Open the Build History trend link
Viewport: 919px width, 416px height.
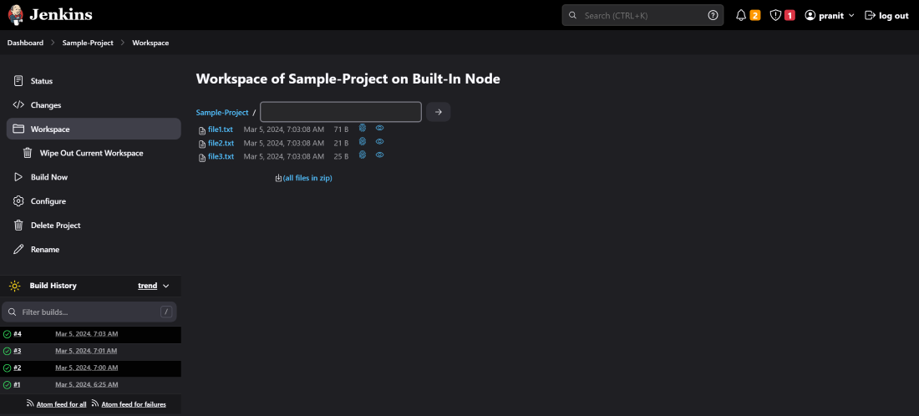[x=147, y=286]
